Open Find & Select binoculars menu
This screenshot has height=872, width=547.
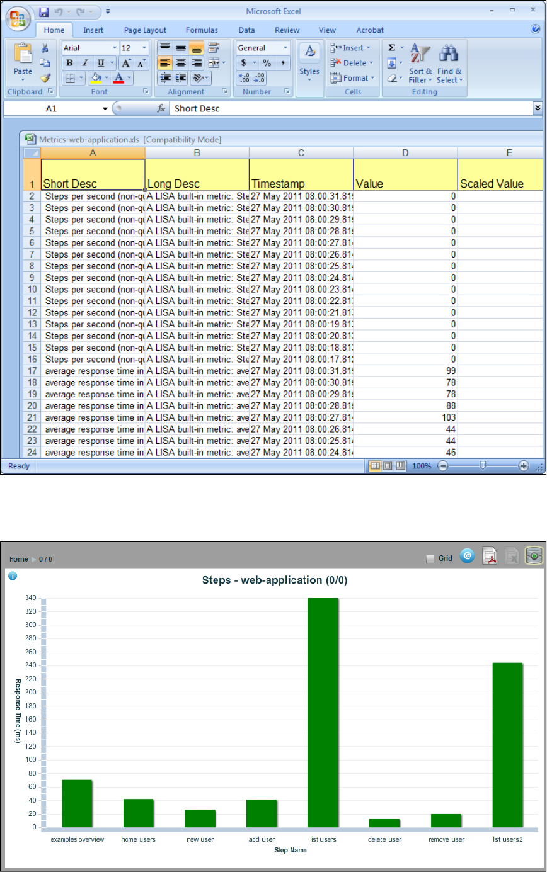[449, 63]
